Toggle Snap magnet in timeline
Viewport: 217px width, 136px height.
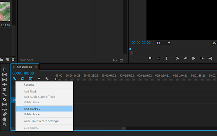(22, 79)
